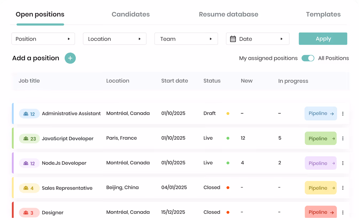Click the red candidate badge showing 3
This screenshot has width=359, height=220.
pyautogui.click(x=29, y=213)
